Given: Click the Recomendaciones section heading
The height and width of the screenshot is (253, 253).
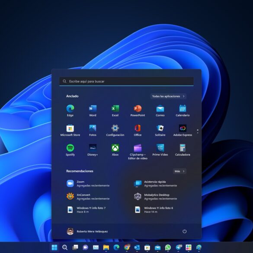Looking at the screenshot, I should point(80,171).
